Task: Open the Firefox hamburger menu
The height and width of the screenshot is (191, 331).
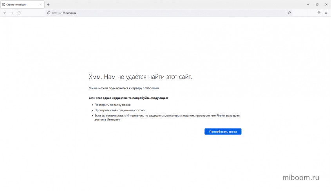Action: pyautogui.click(x=326, y=13)
